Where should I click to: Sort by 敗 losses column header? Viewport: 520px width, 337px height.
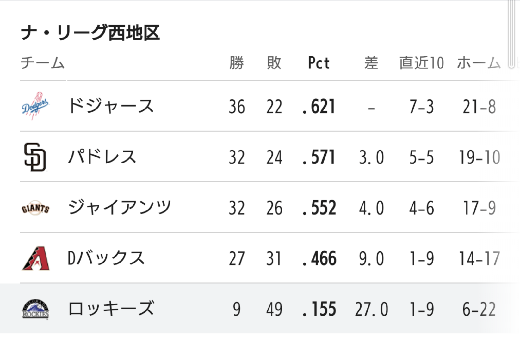click(274, 63)
